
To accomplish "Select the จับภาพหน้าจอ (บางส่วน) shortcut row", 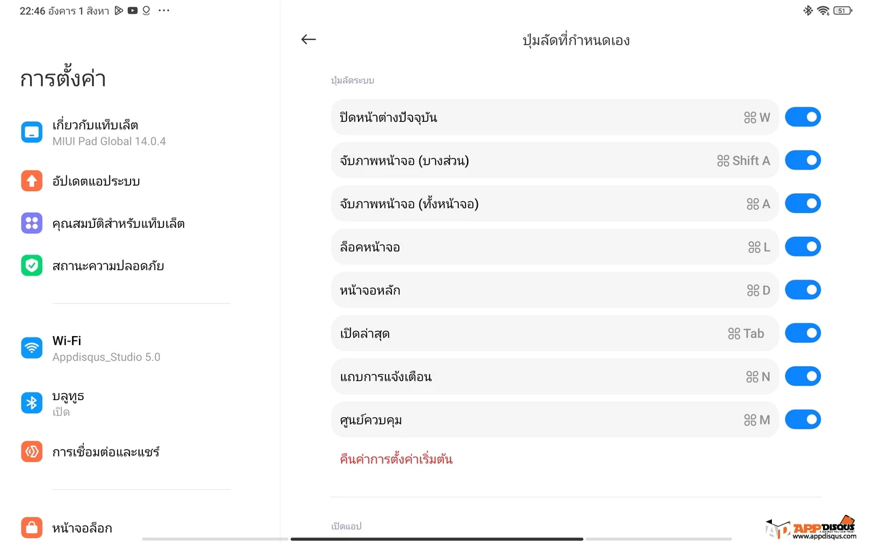I will (x=555, y=161).
